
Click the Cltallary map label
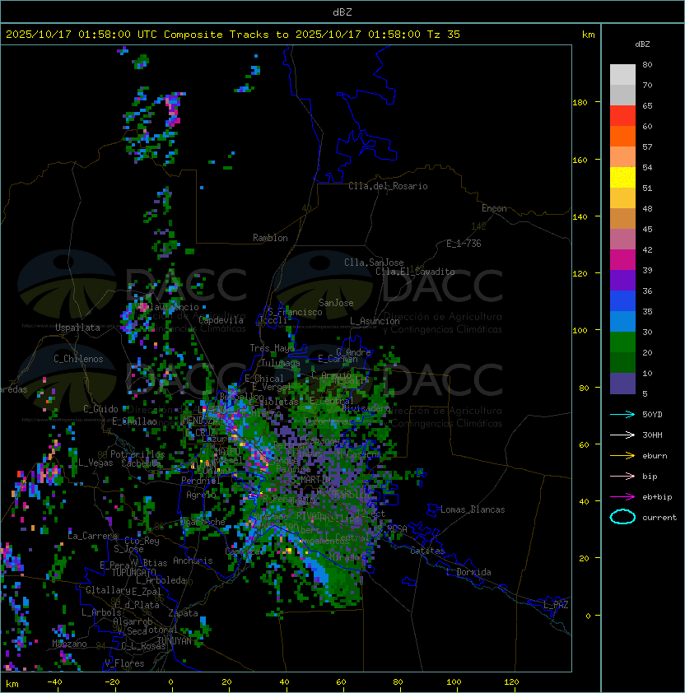(108, 590)
